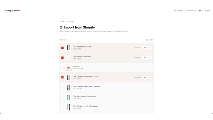
Task: Click the shopping bag icon beside Import title
Action: point(61,27)
